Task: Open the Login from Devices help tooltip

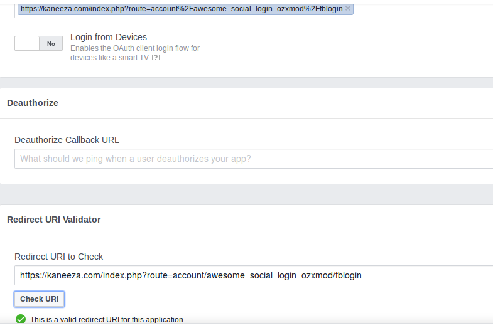Action: point(156,58)
